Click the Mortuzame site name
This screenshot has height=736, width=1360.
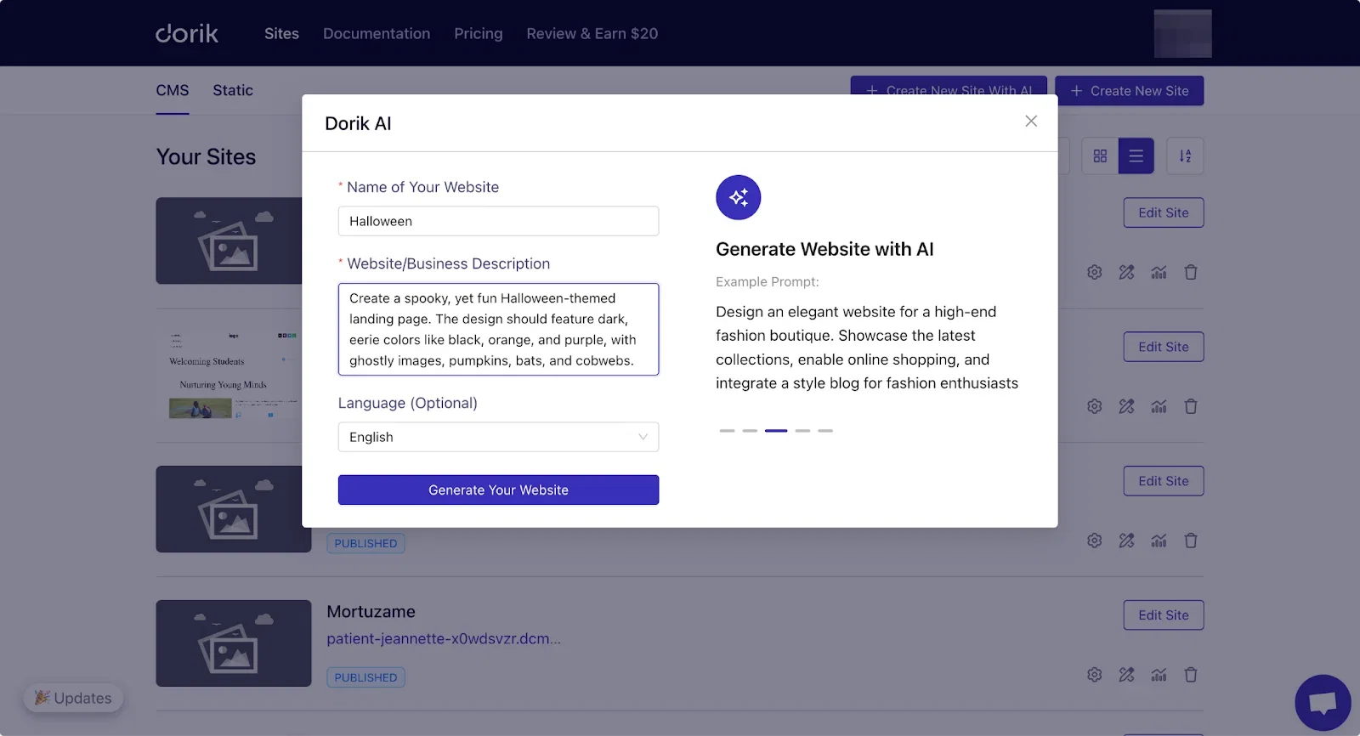[371, 612]
